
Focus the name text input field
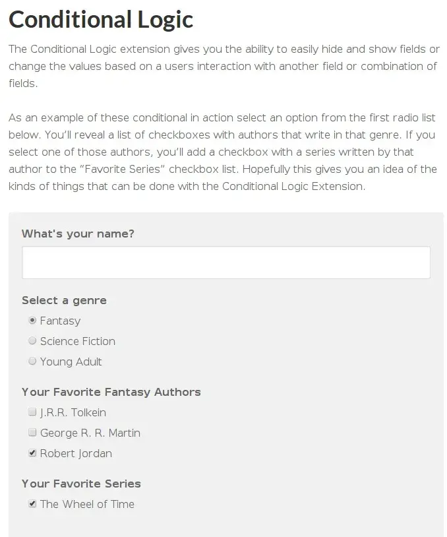coord(226,263)
